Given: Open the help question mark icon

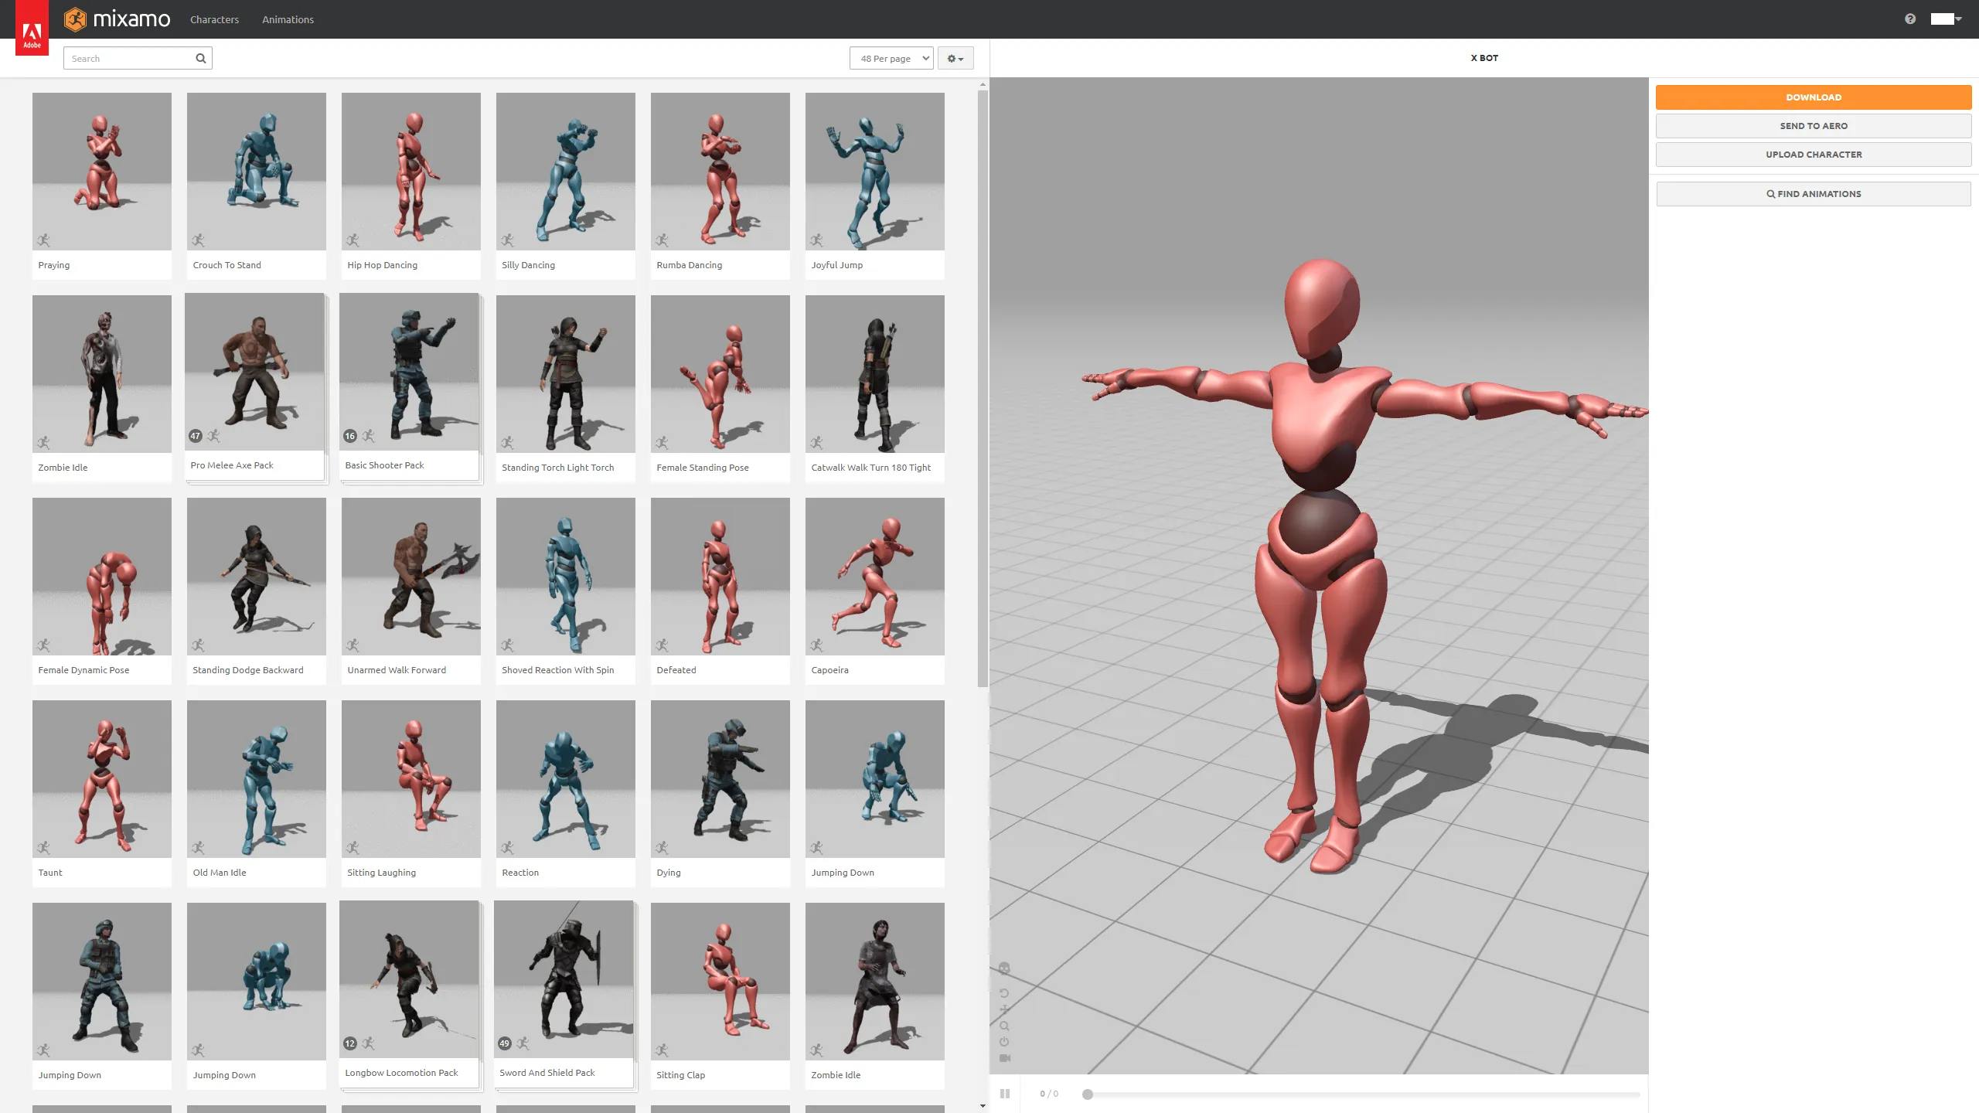Looking at the screenshot, I should click(x=1910, y=19).
